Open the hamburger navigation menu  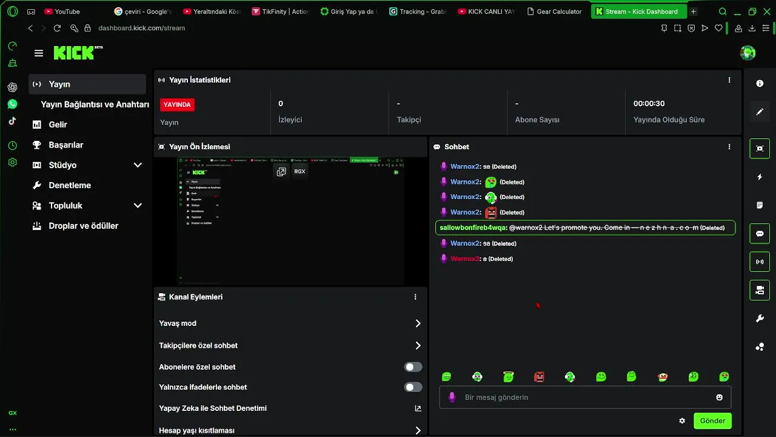(x=39, y=53)
